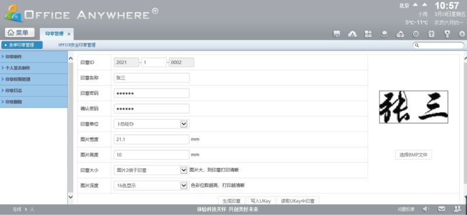
Task: Open the envelope mail icon in status bar
Action: [441, 209]
